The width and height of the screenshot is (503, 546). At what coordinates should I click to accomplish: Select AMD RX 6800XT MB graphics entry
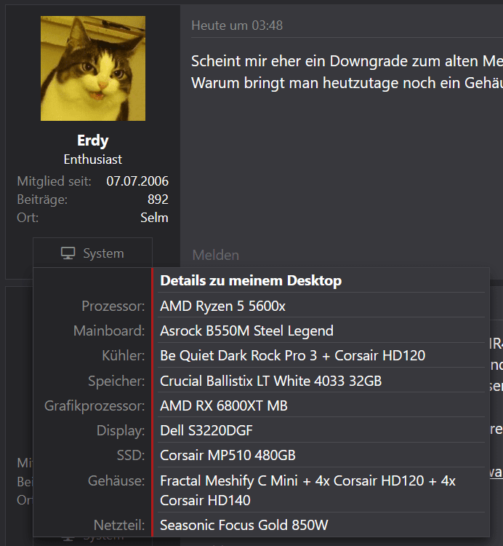coord(224,405)
